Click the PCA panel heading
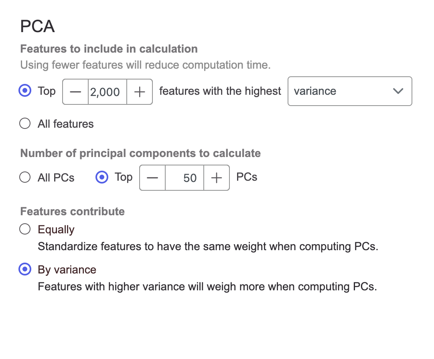The height and width of the screenshot is (359, 434). pyautogui.click(x=37, y=27)
